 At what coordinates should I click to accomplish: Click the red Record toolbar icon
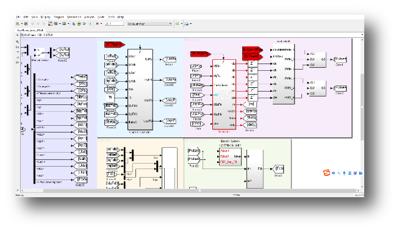pyautogui.click(x=97, y=24)
